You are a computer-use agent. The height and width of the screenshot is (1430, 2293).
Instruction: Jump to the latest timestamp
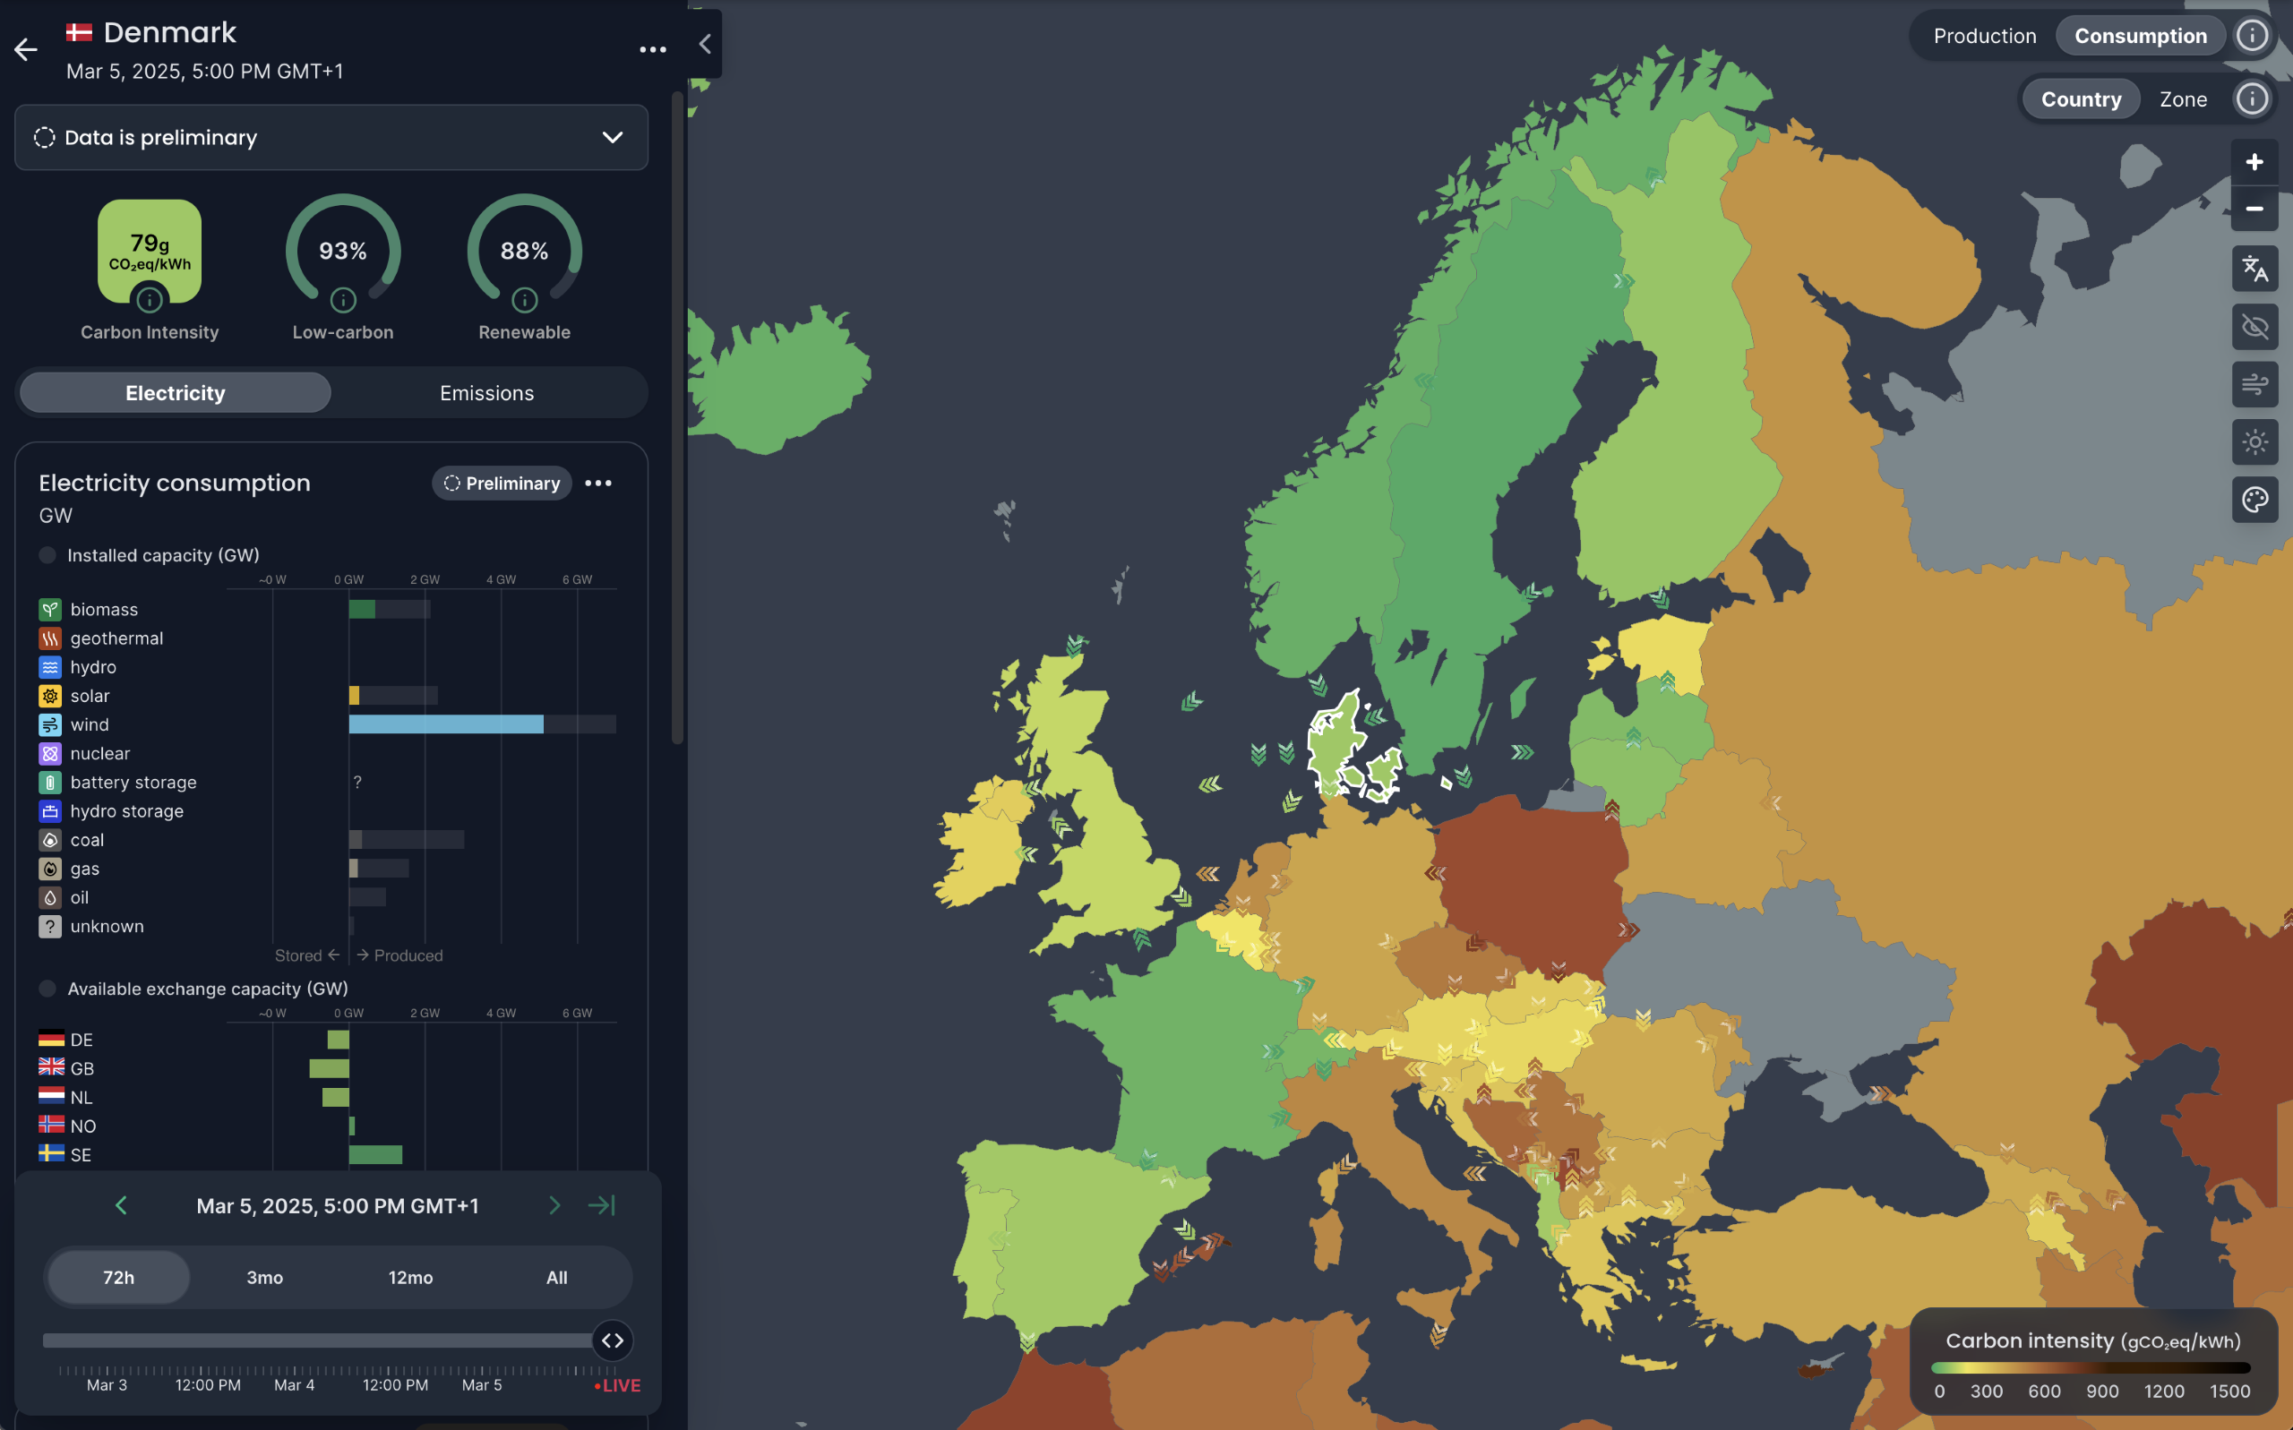603,1205
